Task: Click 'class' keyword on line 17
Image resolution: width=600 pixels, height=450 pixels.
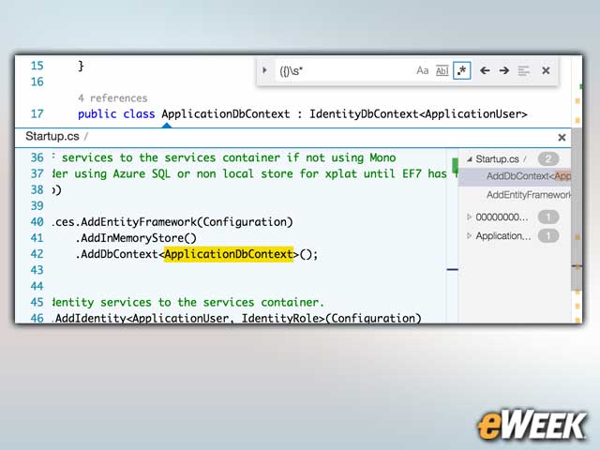Action: 139,114
